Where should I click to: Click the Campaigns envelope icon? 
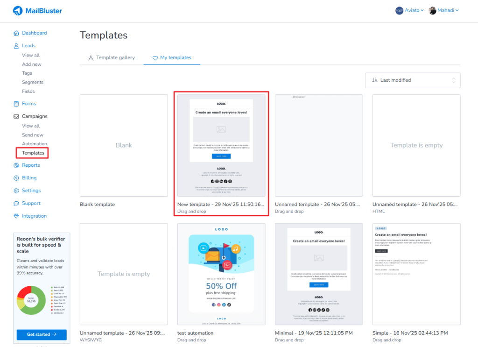pos(16,116)
